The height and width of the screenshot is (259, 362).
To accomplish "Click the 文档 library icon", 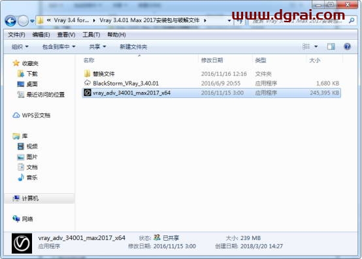I will point(21,167).
